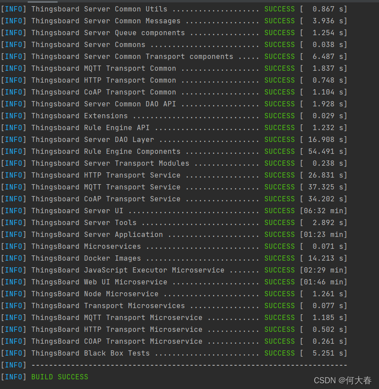The image size is (379, 389).
Task: Select the ThingsBoard Docker Images entry
Action: click(x=86, y=258)
